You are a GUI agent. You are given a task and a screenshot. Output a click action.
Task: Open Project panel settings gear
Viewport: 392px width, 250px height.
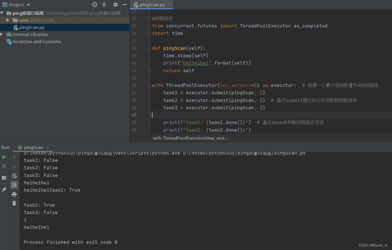point(115,5)
